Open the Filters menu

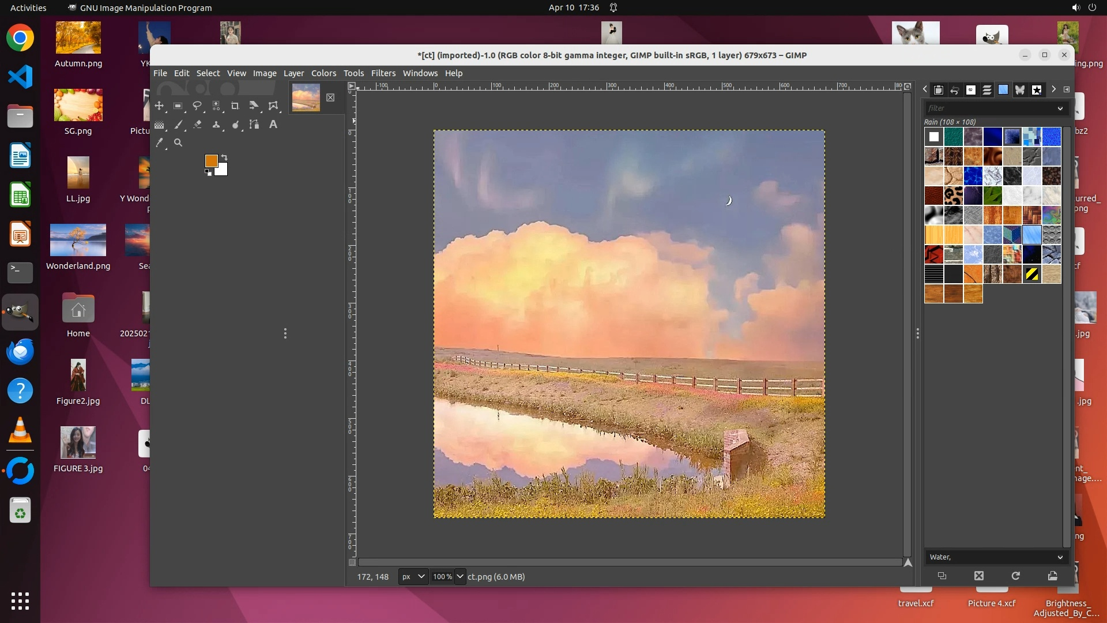coord(383,73)
